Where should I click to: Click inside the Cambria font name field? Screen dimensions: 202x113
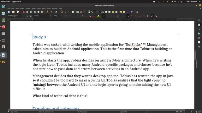[41, 16]
